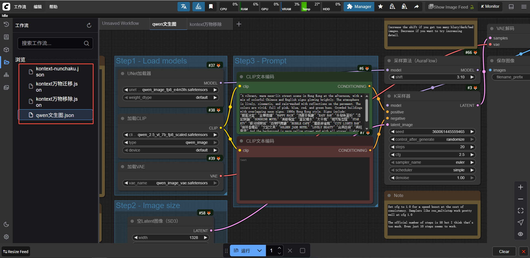Screen dimensions: 530x258
Task: Click the navigation arrow canvas icon
Action: 521,222
